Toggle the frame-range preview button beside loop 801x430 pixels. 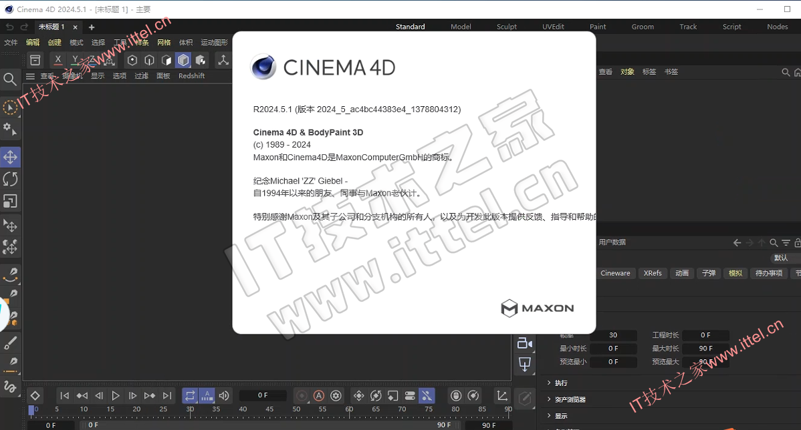pos(207,396)
